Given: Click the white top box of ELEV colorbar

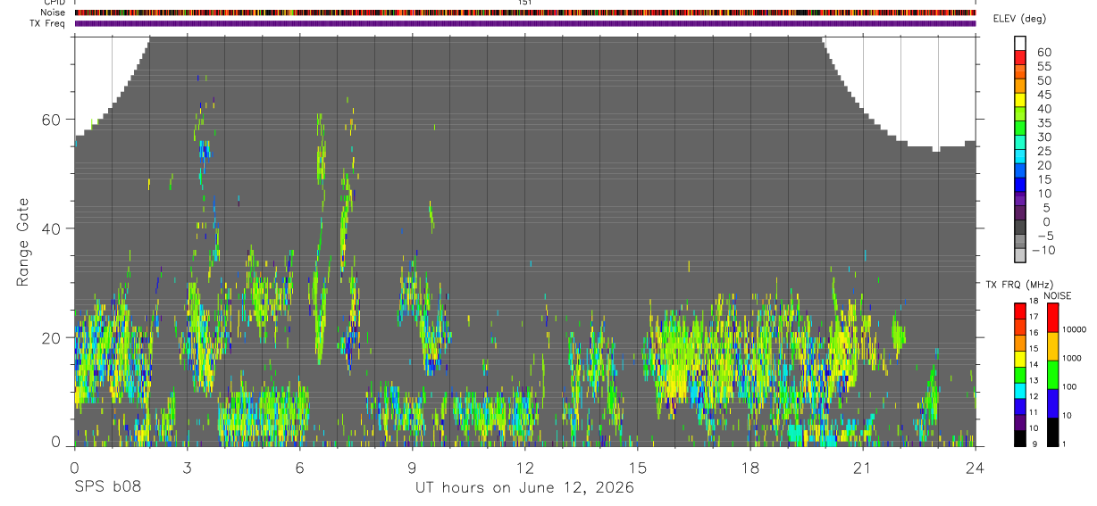Looking at the screenshot, I should point(1020,44).
